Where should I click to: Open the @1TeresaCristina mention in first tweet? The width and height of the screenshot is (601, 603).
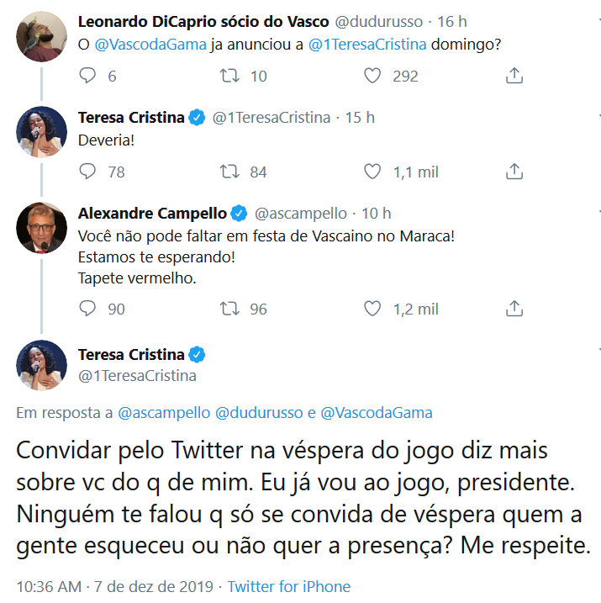[x=366, y=43]
